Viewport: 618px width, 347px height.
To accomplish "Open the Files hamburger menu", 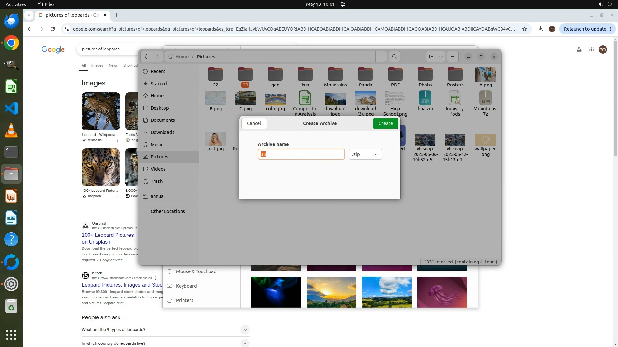I will point(453,57).
